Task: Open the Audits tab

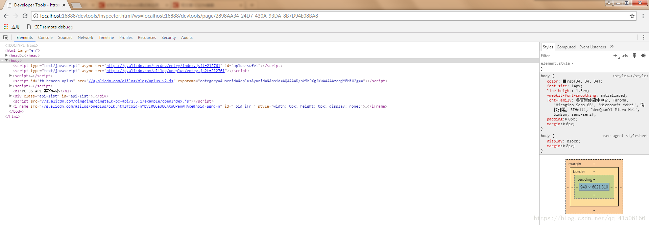Action: (187, 38)
